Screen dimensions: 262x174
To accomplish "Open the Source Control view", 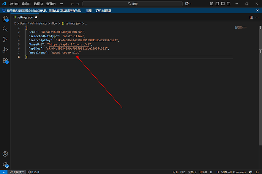I will [5, 39].
